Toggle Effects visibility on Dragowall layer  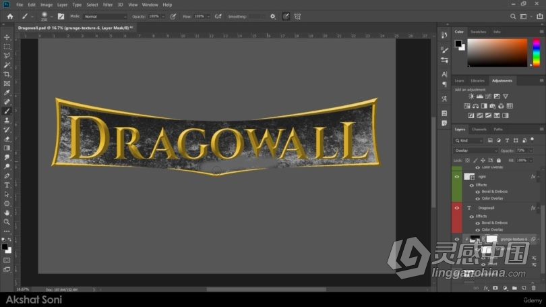(472, 217)
